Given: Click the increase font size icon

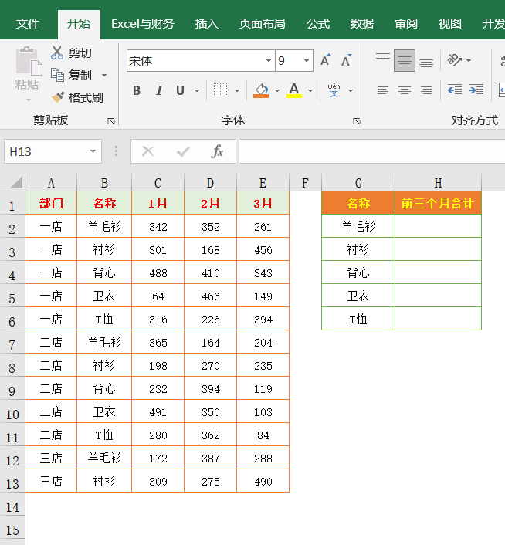Looking at the screenshot, I should pyautogui.click(x=325, y=60).
